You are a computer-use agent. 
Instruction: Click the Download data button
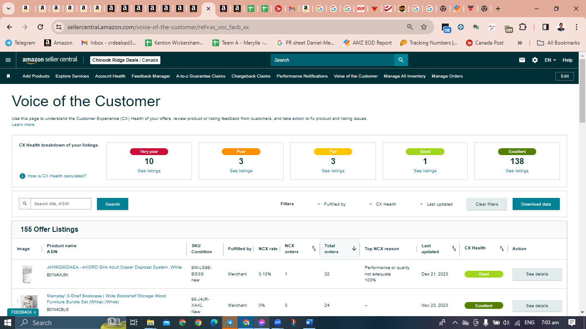(536, 204)
